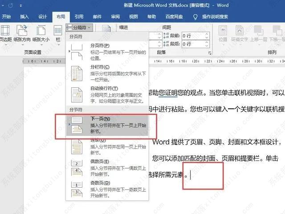Open the 纸张方向 orientation icon
This screenshot has height=214, width=285.
pyautogui.click(x=22, y=30)
